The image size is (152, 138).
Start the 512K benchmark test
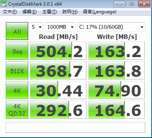pyautogui.click(x=17, y=70)
